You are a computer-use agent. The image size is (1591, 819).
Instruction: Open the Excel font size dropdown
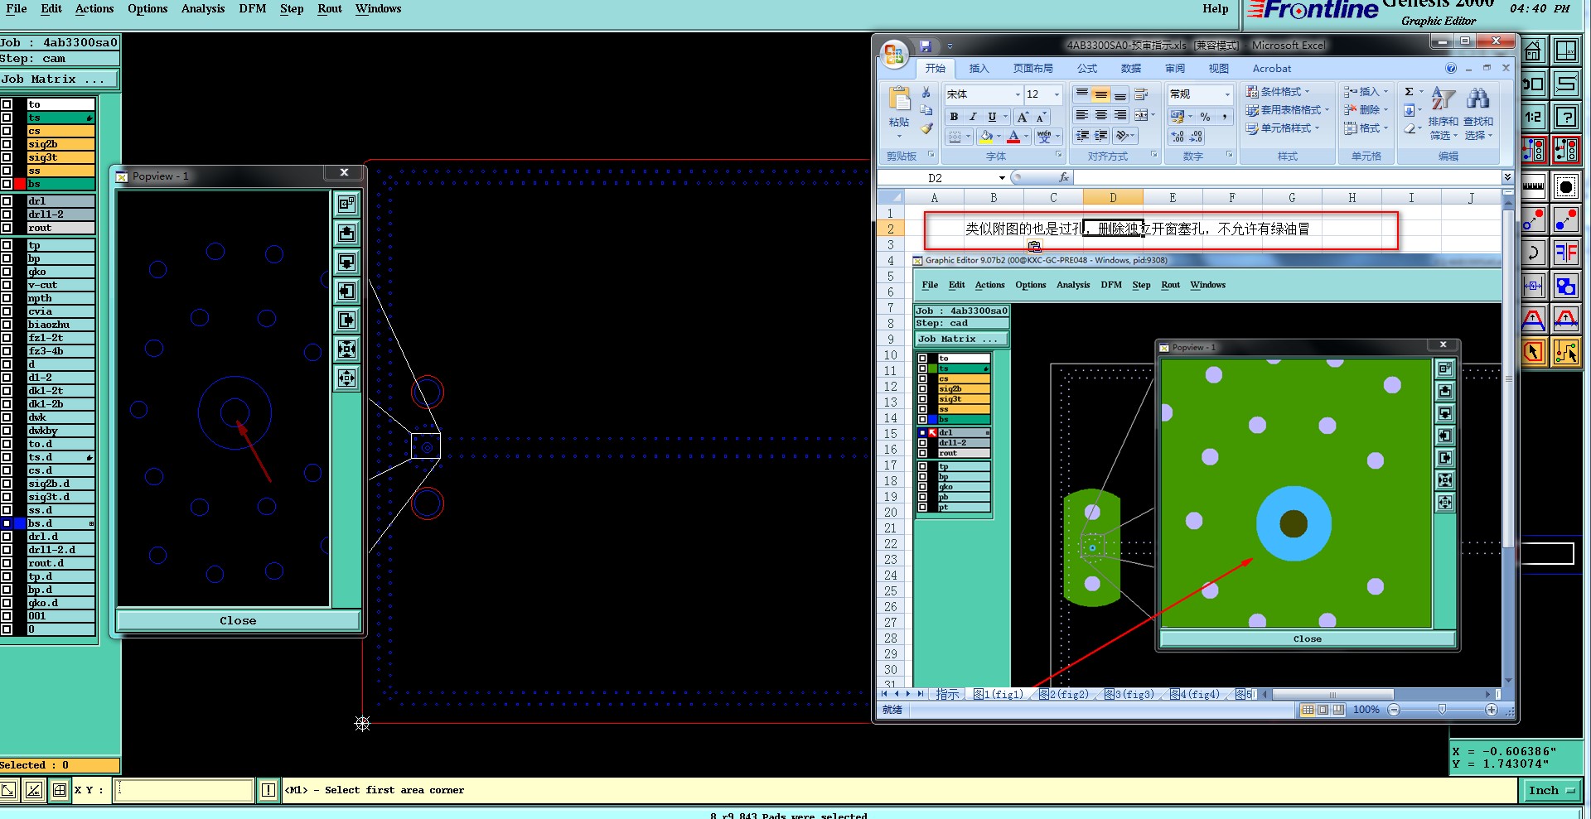tap(1057, 94)
